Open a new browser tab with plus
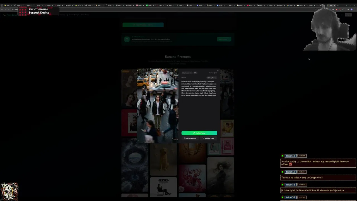 (338, 5)
